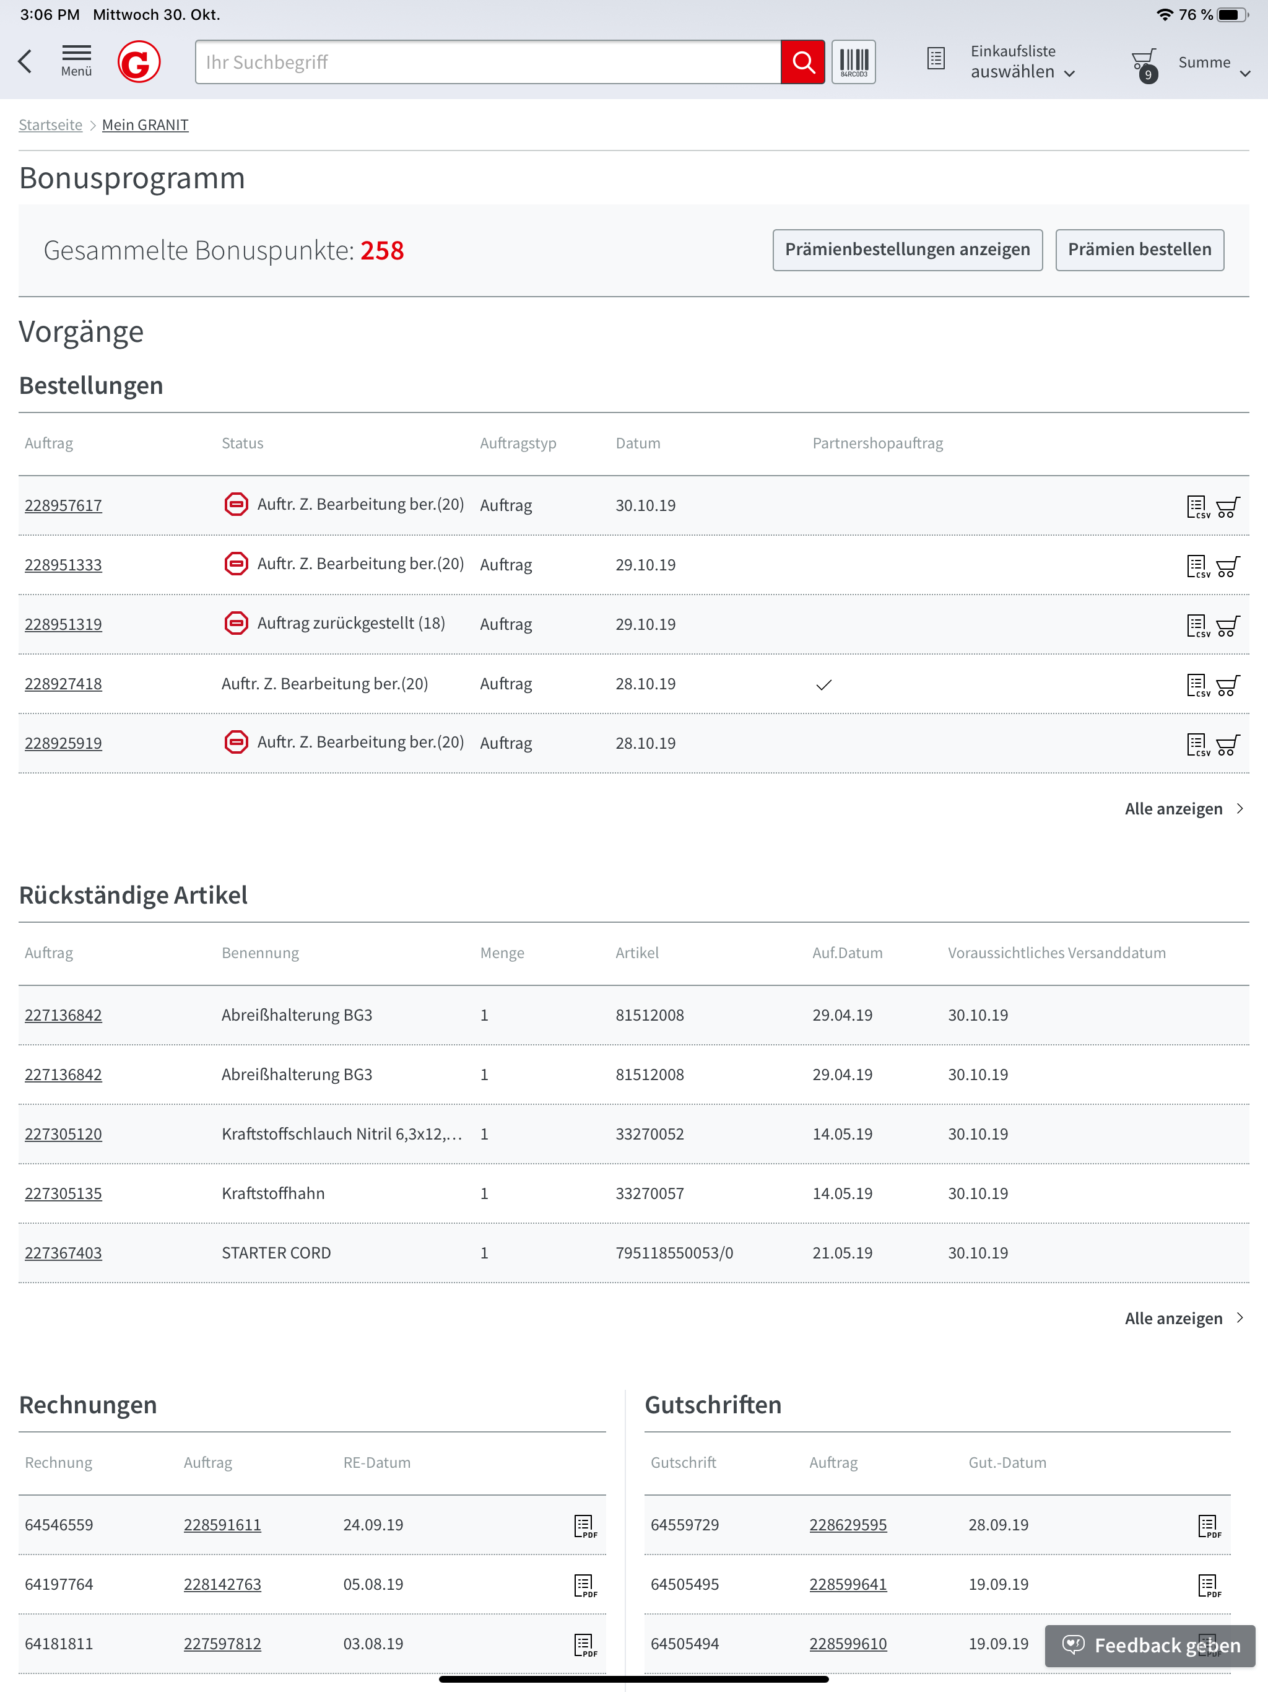Click Status column header in Bestellungen
This screenshot has width=1268, height=1692.
coord(243,443)
